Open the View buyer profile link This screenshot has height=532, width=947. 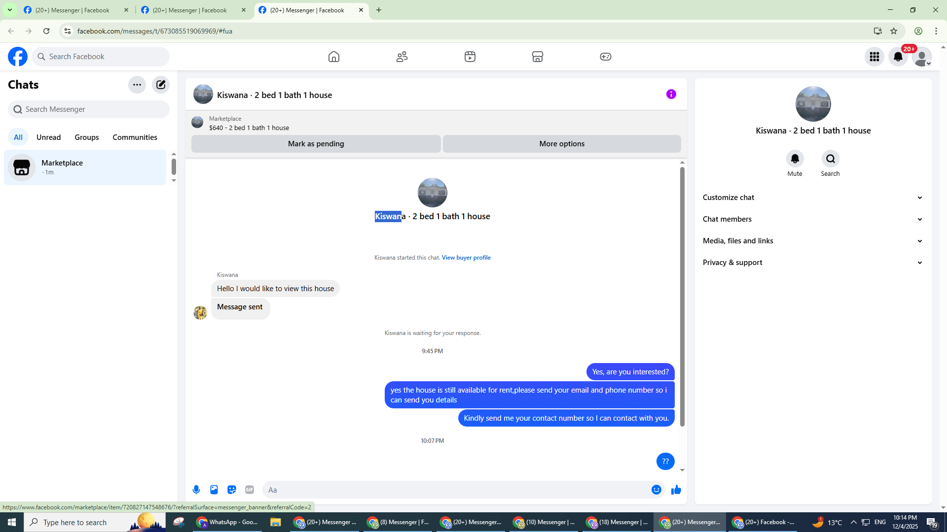(466, 258)
